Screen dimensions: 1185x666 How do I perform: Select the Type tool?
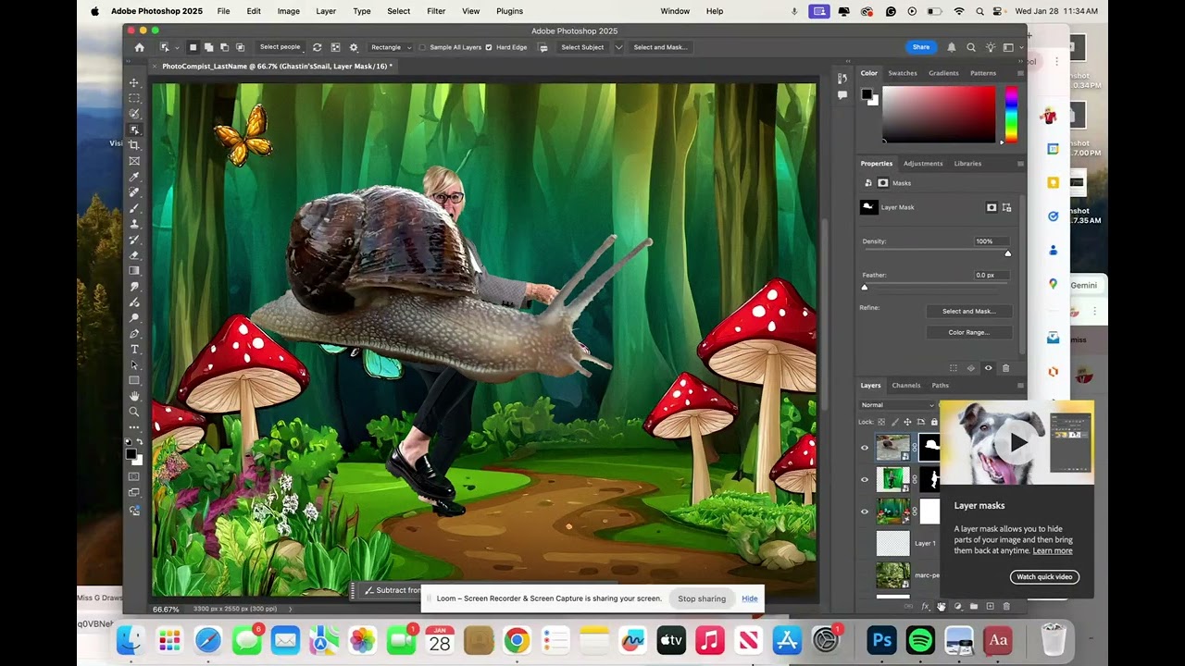click(134, 349)
